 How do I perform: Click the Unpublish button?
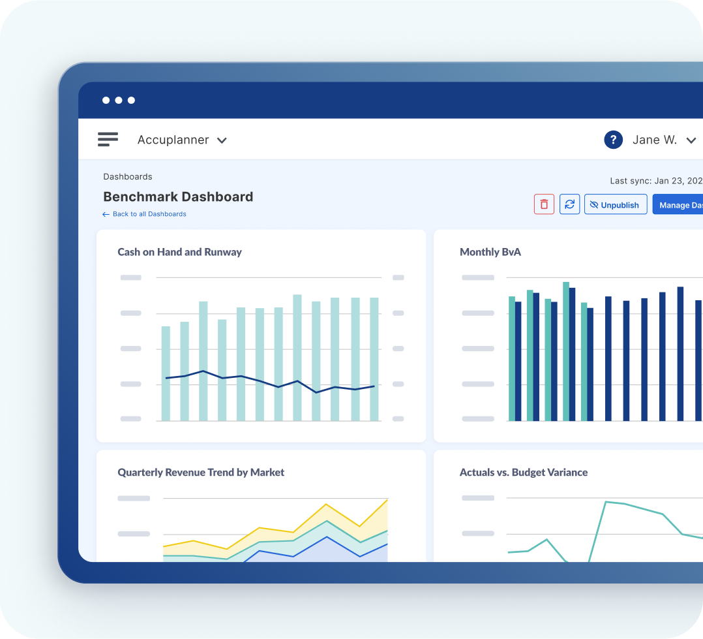click(x=615, y=204)
